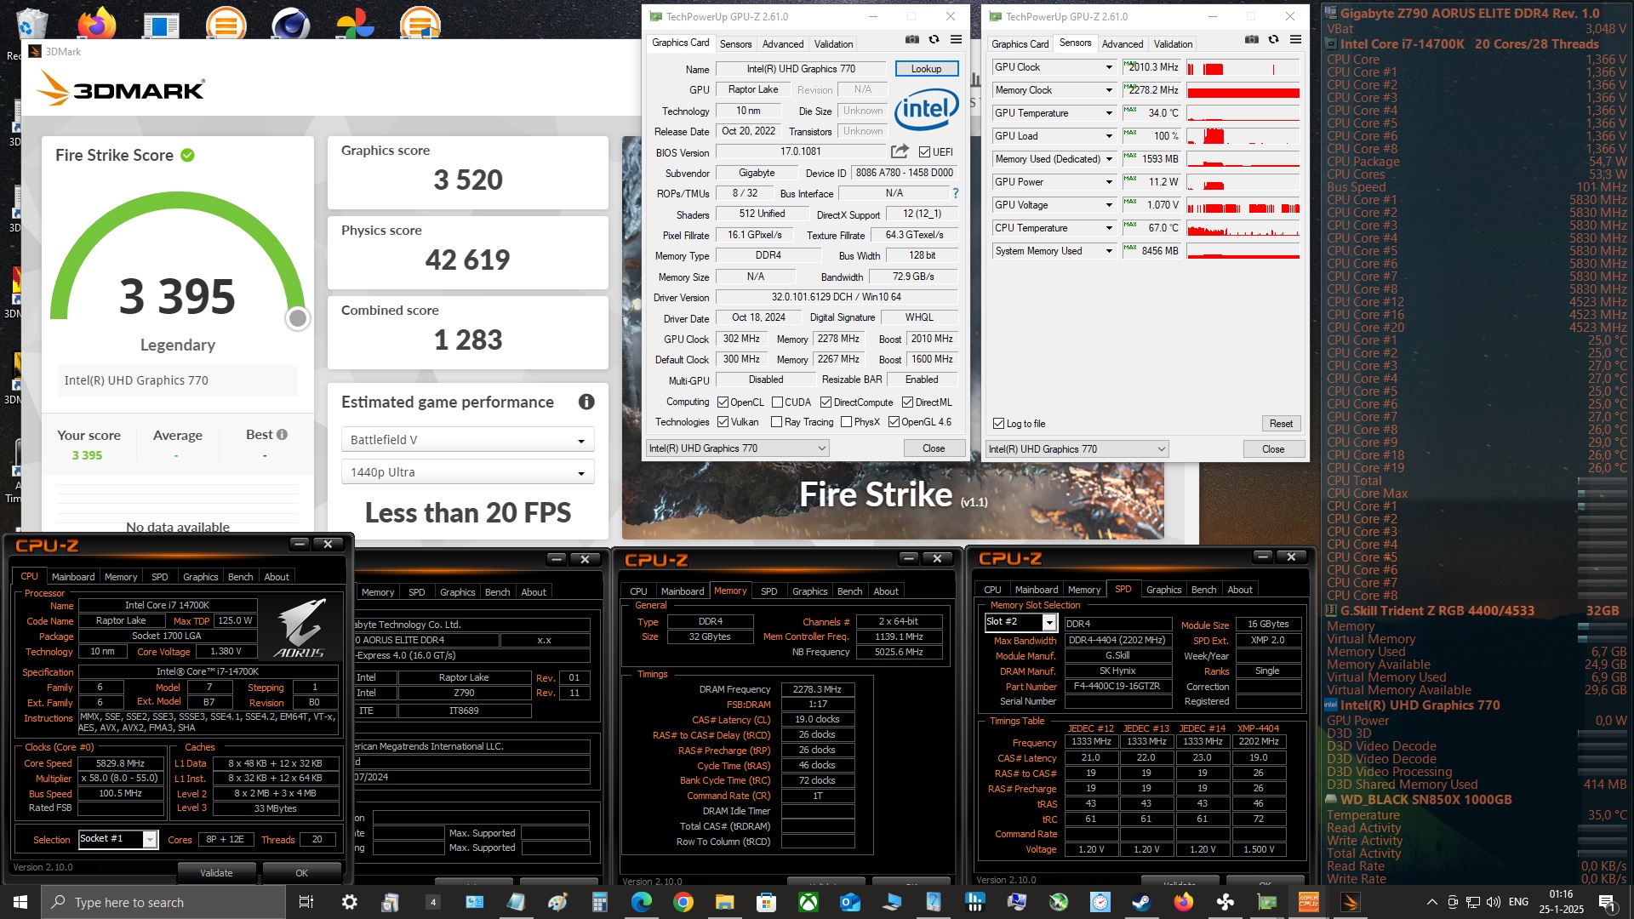Launch Google Chrome from the taskbar
Screen dimensions: 1634x919
pyautogui.click(x=683, y=902)
